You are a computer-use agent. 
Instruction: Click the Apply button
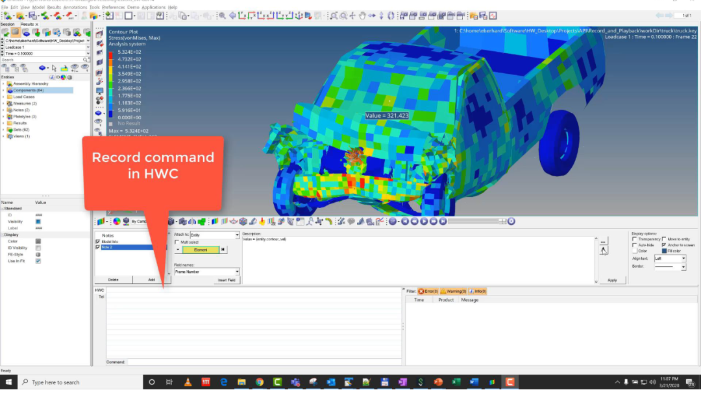[x=612, y=280]
